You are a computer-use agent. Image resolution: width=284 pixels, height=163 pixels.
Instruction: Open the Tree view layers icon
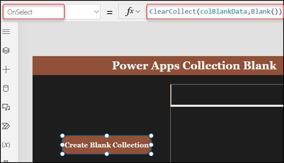[x=6, y=50]
